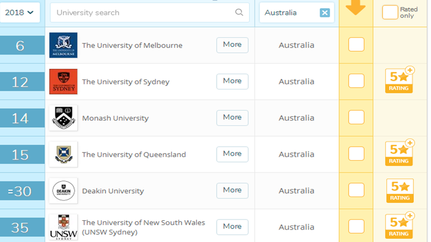431x242 pixels.
Task: Click the More button for University of Melbourne
Action: (232, 45)
